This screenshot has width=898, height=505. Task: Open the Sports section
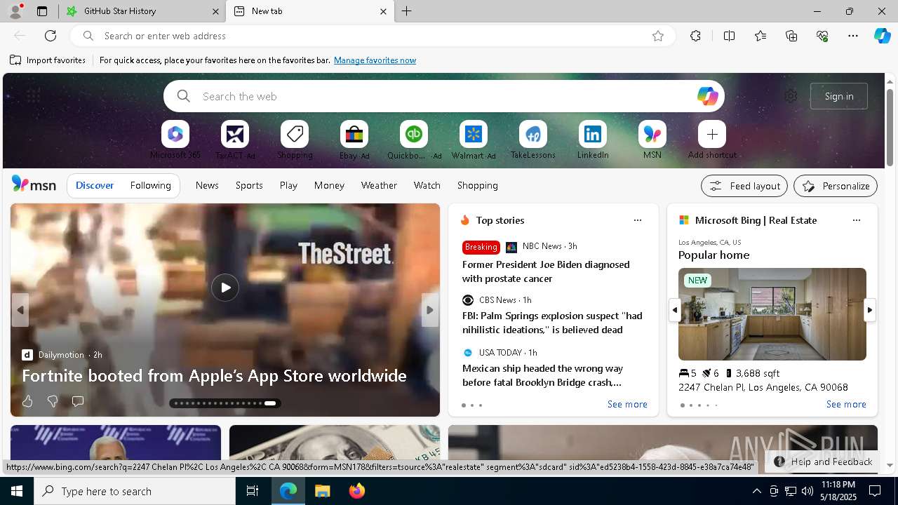(249, 186)
